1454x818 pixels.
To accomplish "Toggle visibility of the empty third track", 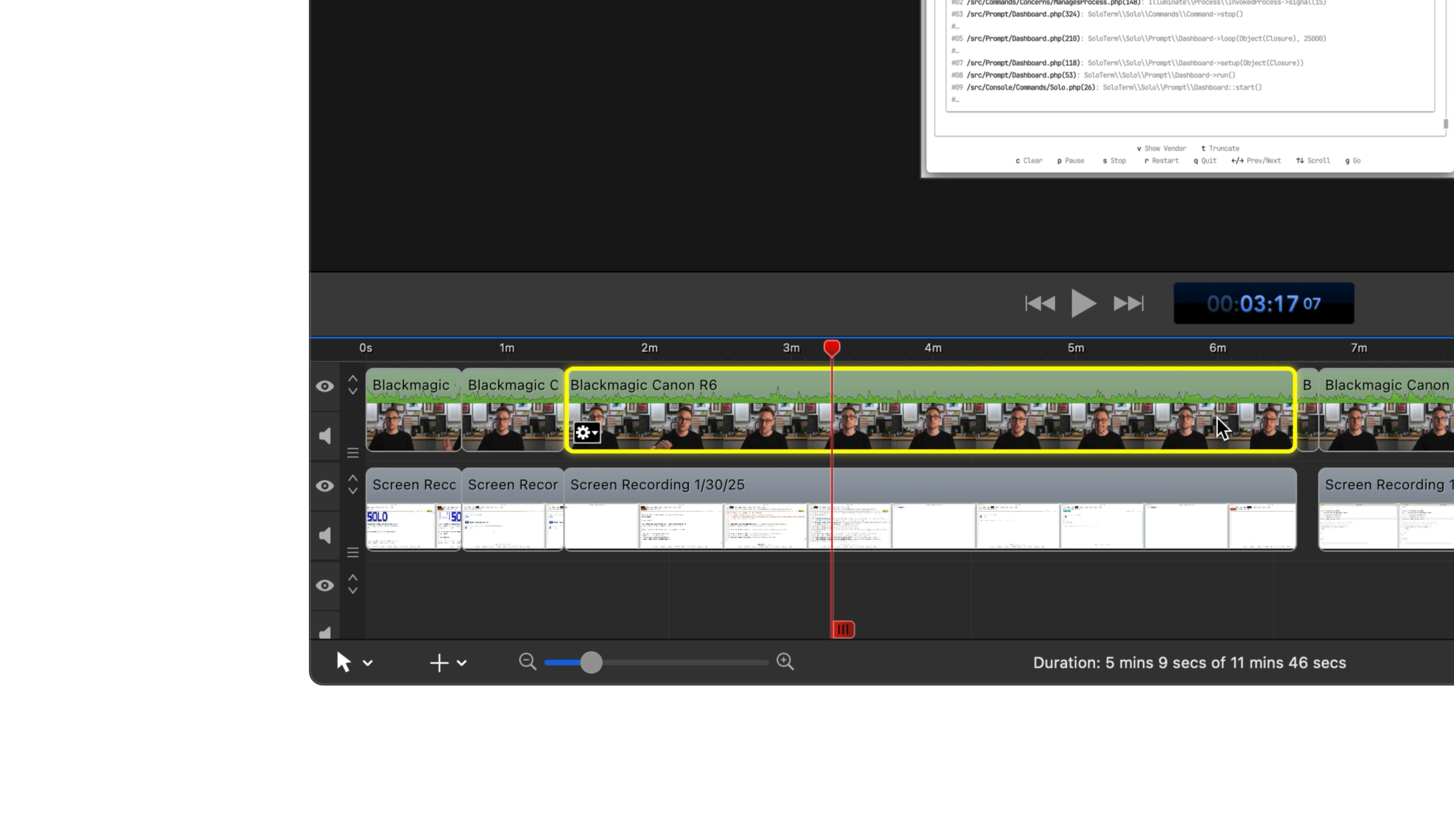I will tap(324, 585).
